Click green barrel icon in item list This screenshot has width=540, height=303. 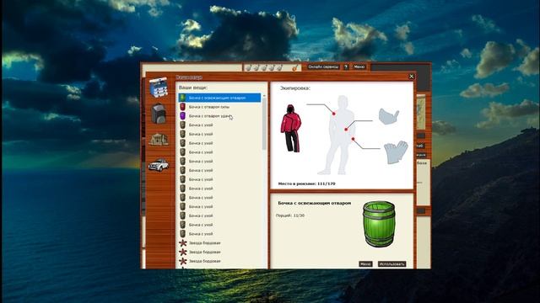point(182,98)
